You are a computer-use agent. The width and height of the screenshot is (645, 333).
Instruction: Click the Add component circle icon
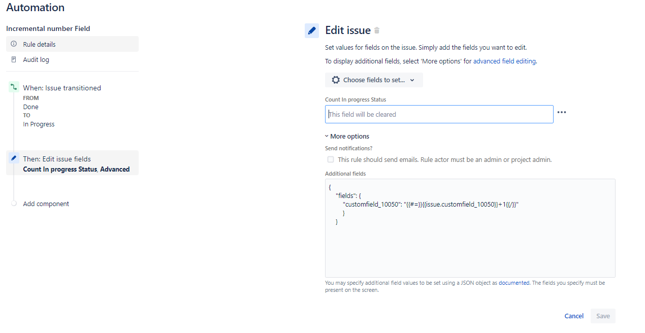click(14, 204)
